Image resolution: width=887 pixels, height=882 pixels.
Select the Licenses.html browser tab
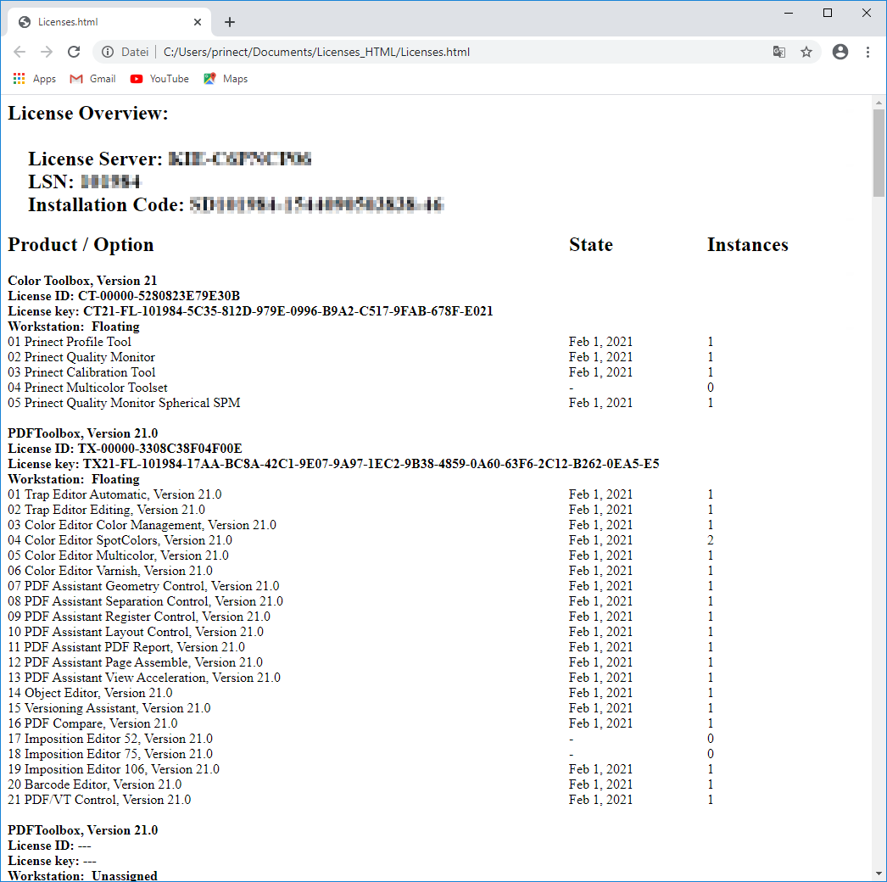click(102, 21)
